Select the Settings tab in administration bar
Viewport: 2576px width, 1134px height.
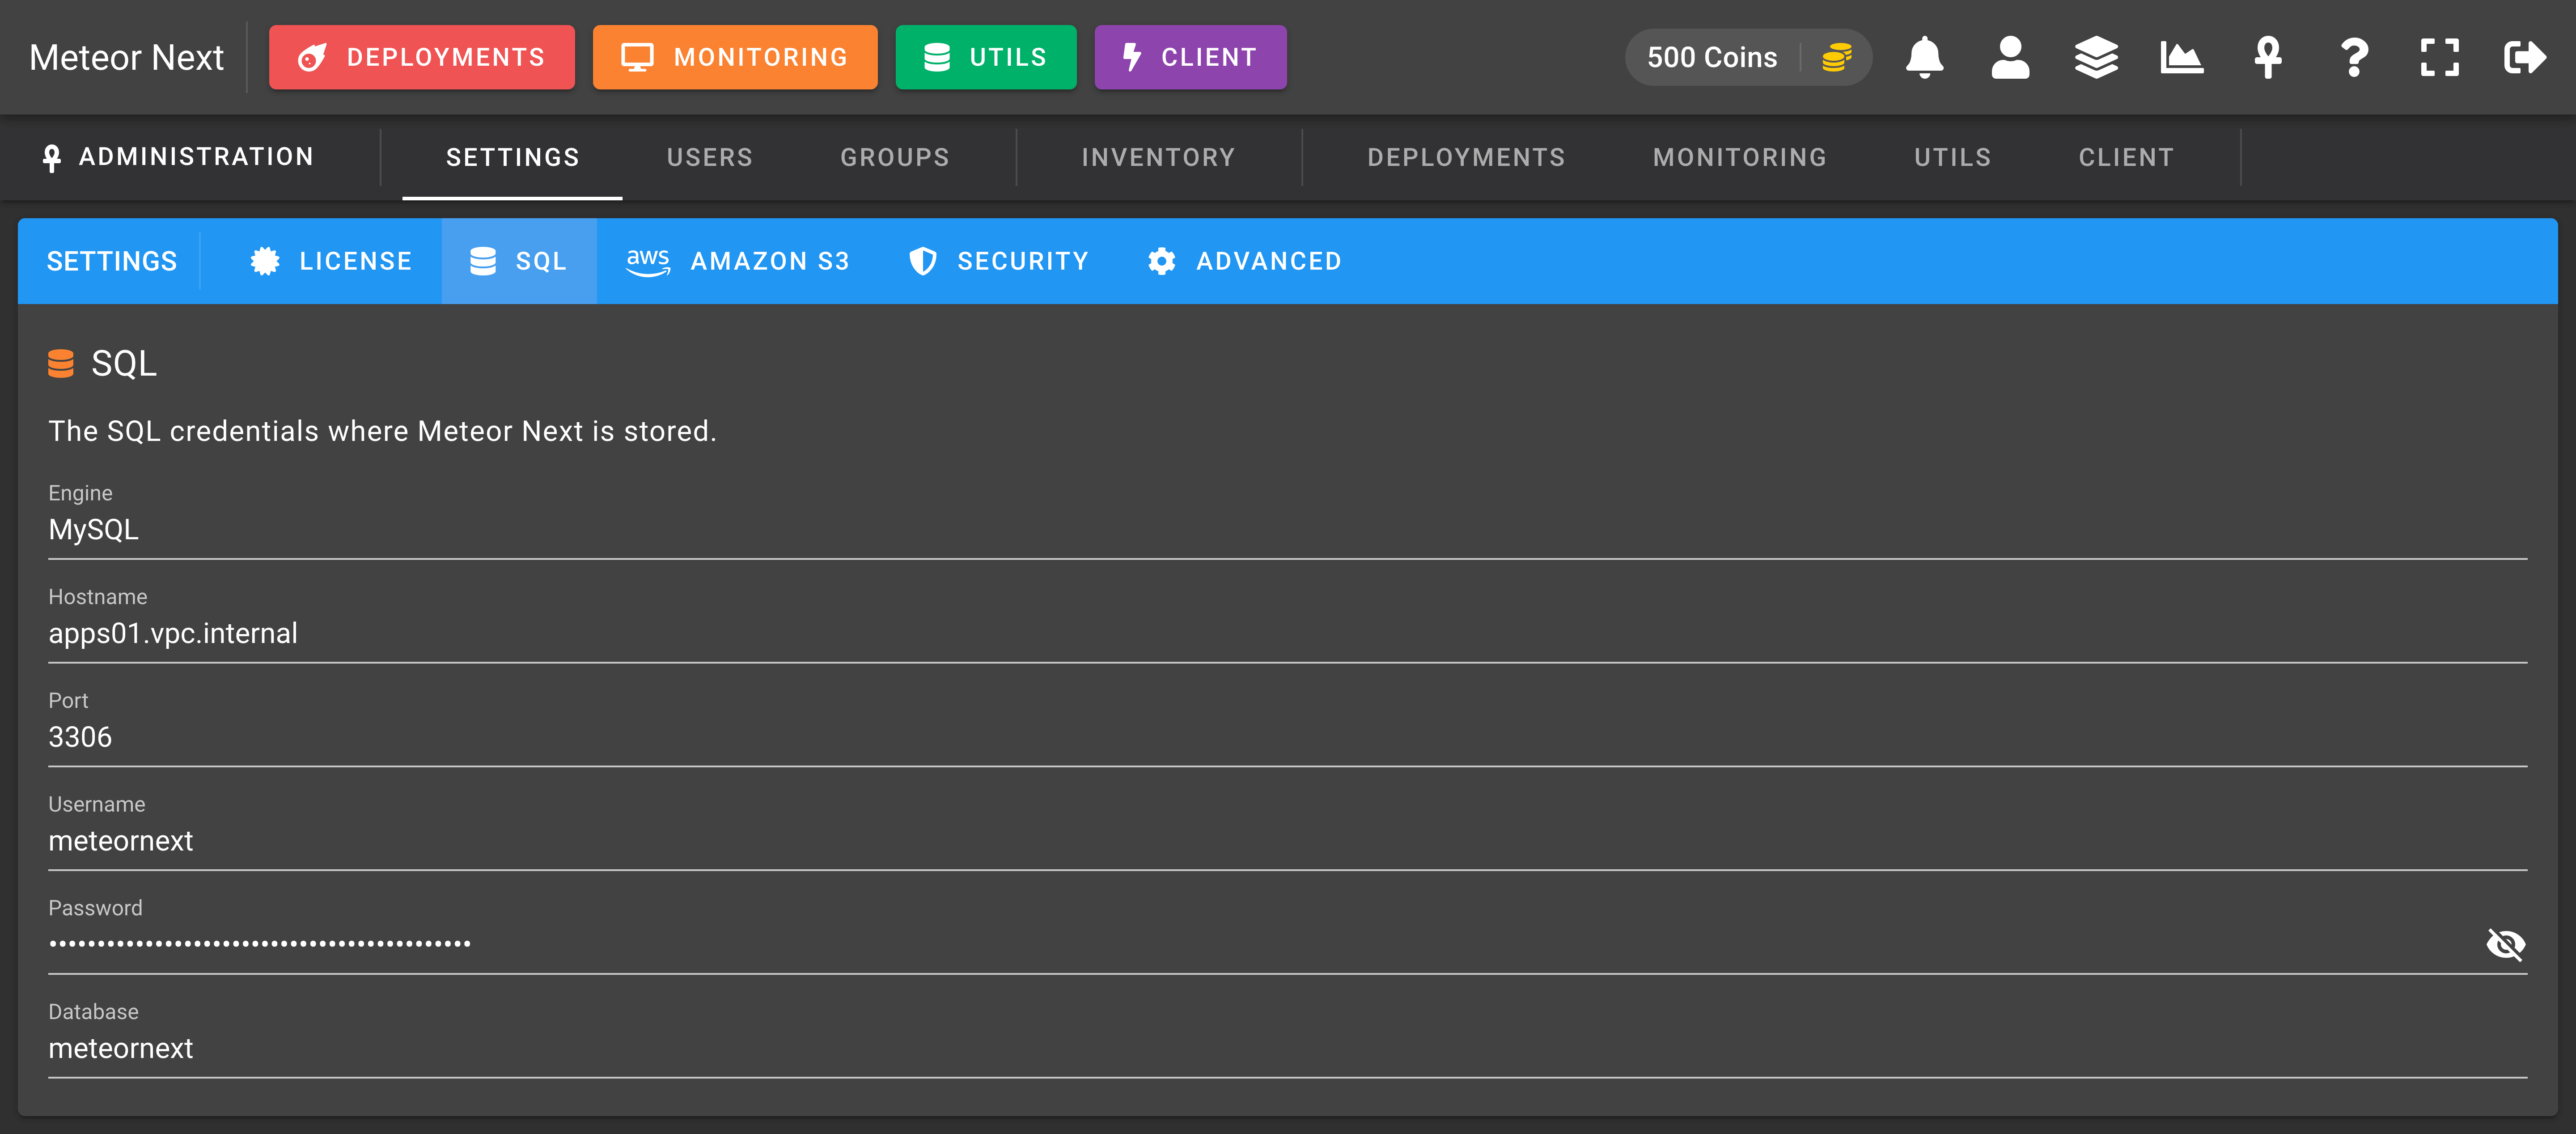click(x=512, y=157)
